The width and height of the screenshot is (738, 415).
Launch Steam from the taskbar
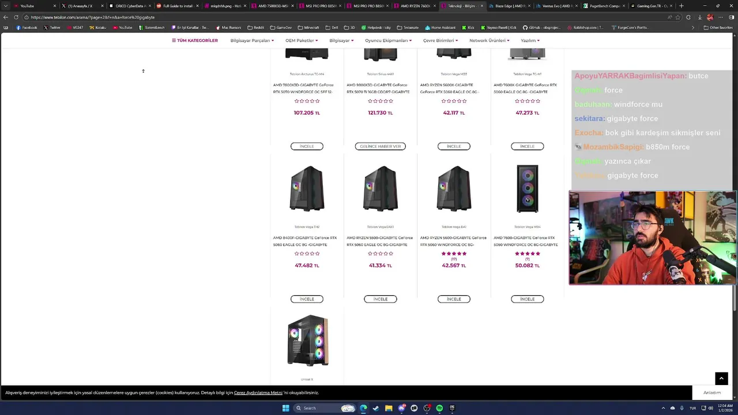[376, 408]
